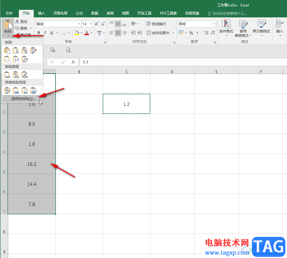
Task: Choose Paste Formatting only option
Action: pyautogui.click(x=7, y=90)
